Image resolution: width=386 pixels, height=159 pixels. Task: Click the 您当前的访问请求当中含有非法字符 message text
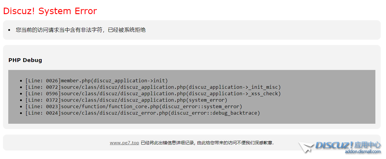[x=59, y=30]
